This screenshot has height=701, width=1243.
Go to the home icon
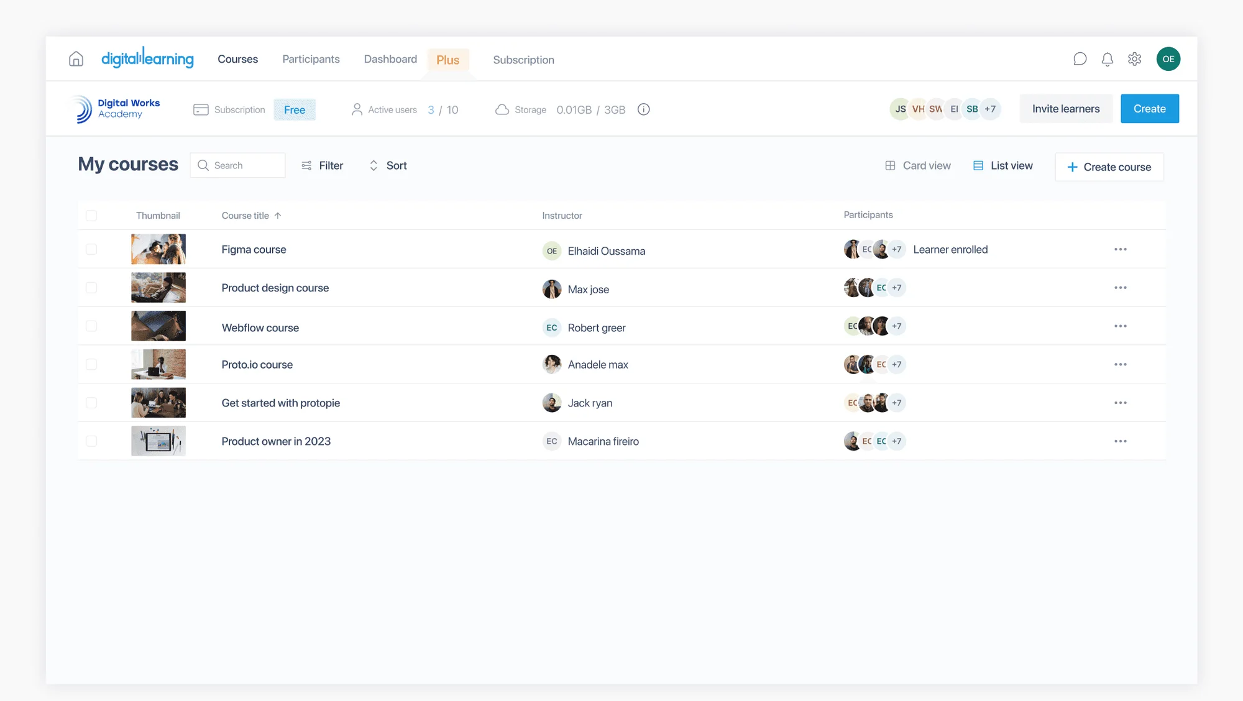point(76,59)
